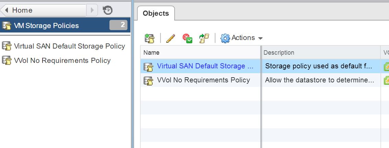Click the gear icon next to Actions
389x148 pixels.
pos(225,38)
